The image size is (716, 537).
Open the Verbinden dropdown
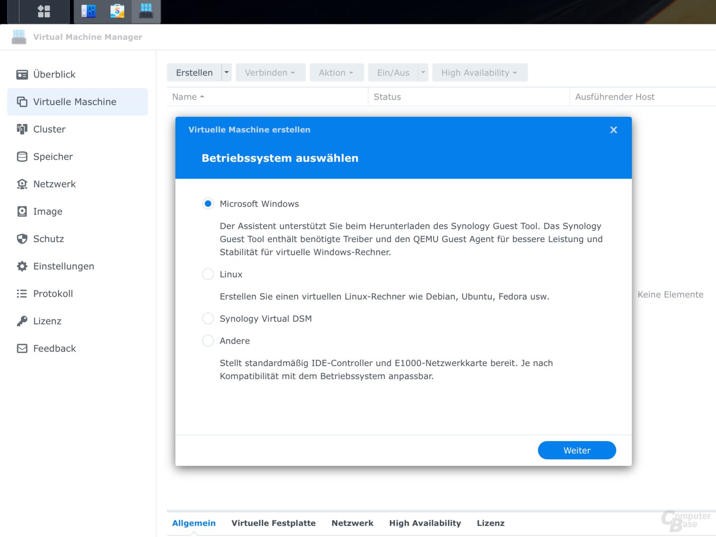(270, 73)
